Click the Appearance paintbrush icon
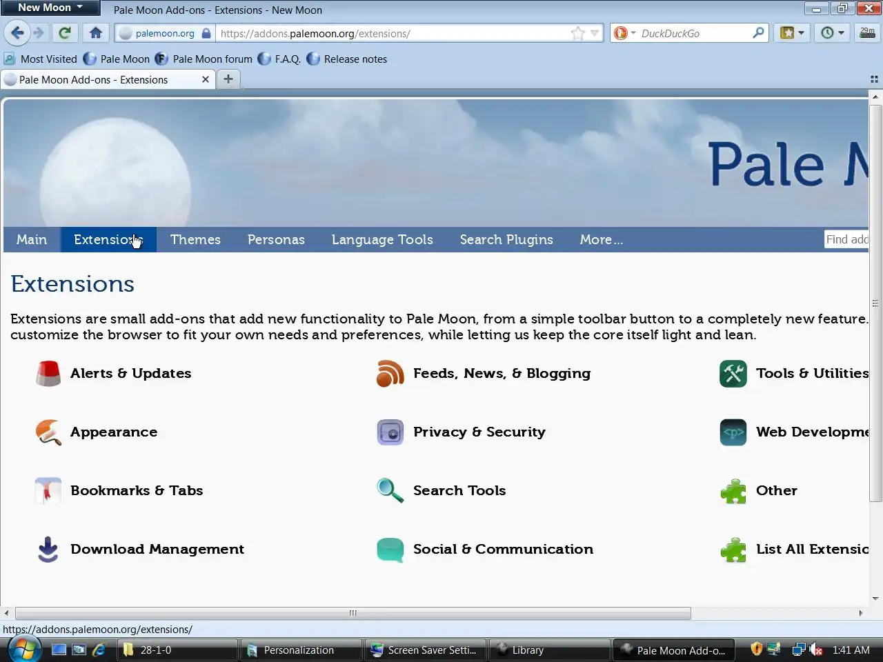Viewport: 883px width, 662px height. coord(48,432)
